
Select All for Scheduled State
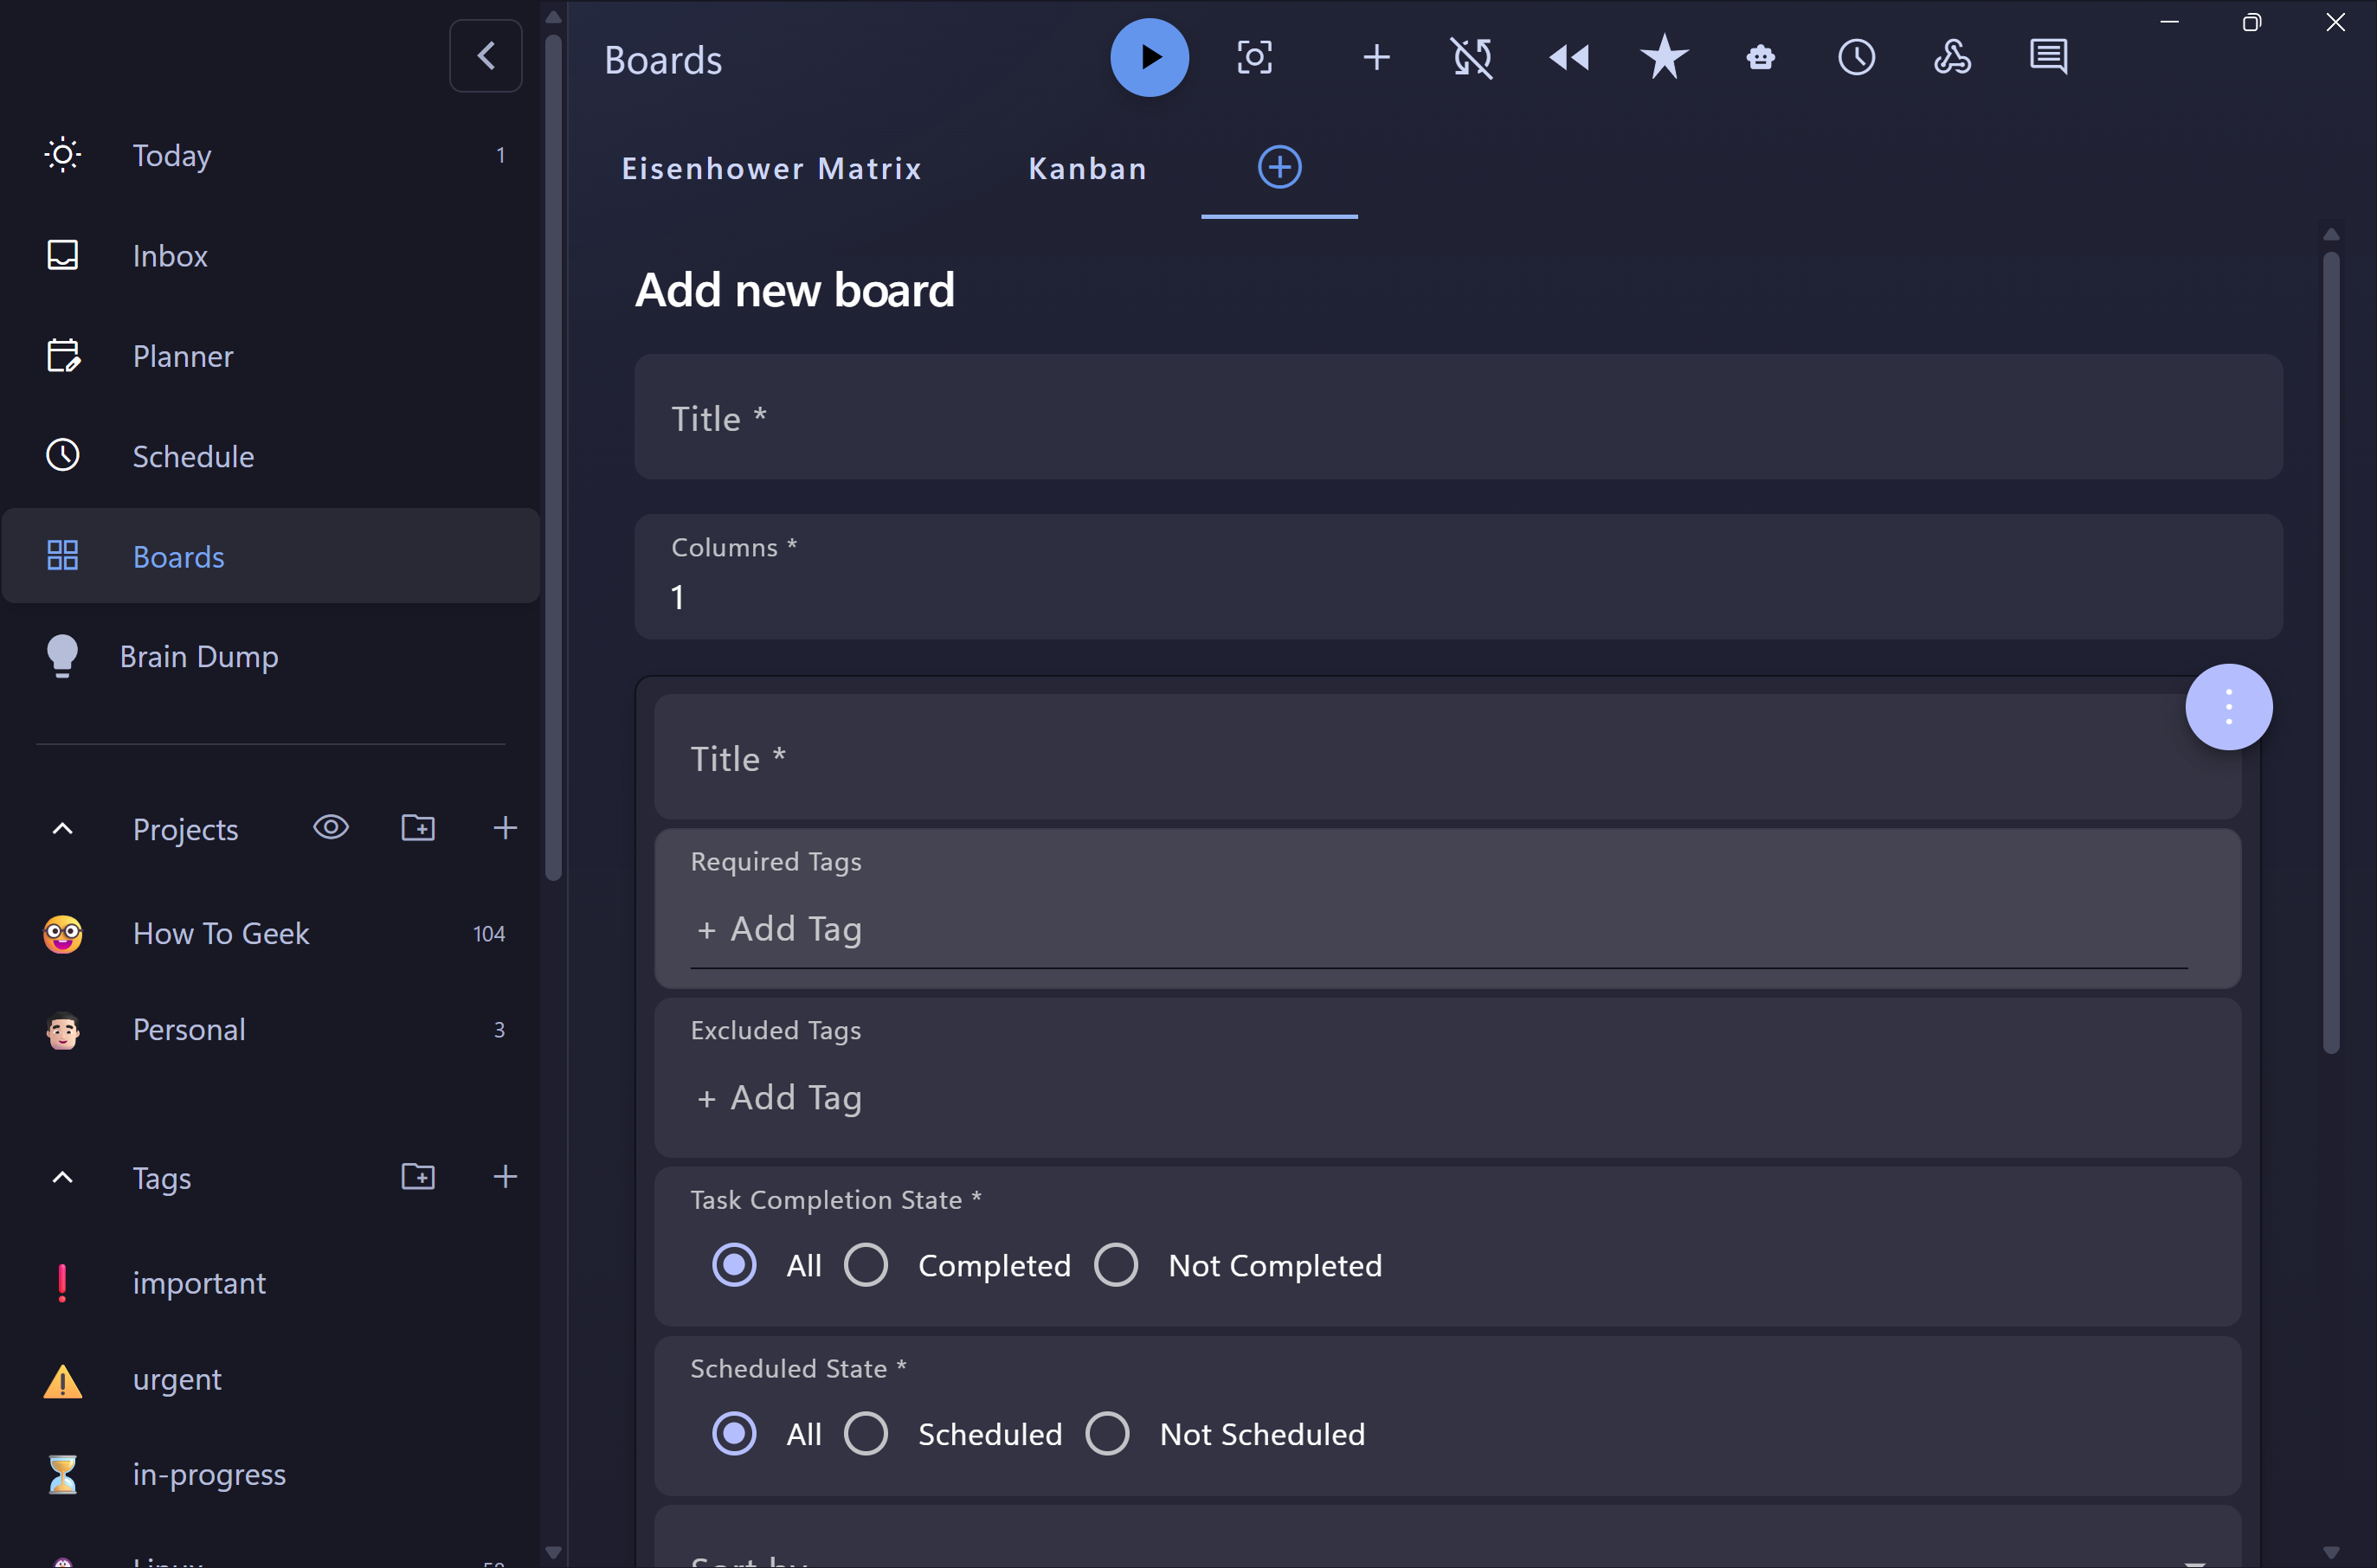pyautogui.click(x=734, y=1434)
